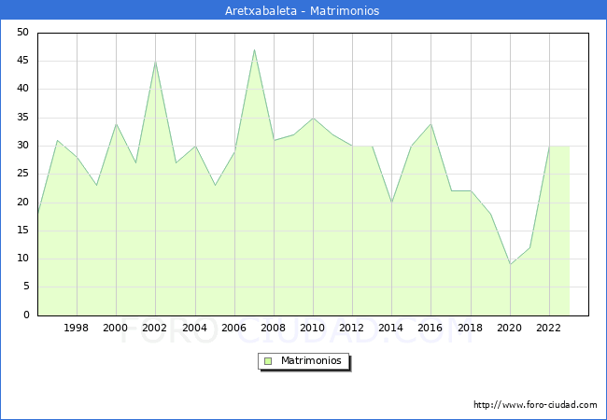Click the green Matrimonios legend swatch
Viewport: 607px width, 420px height.
pos(267,361)
